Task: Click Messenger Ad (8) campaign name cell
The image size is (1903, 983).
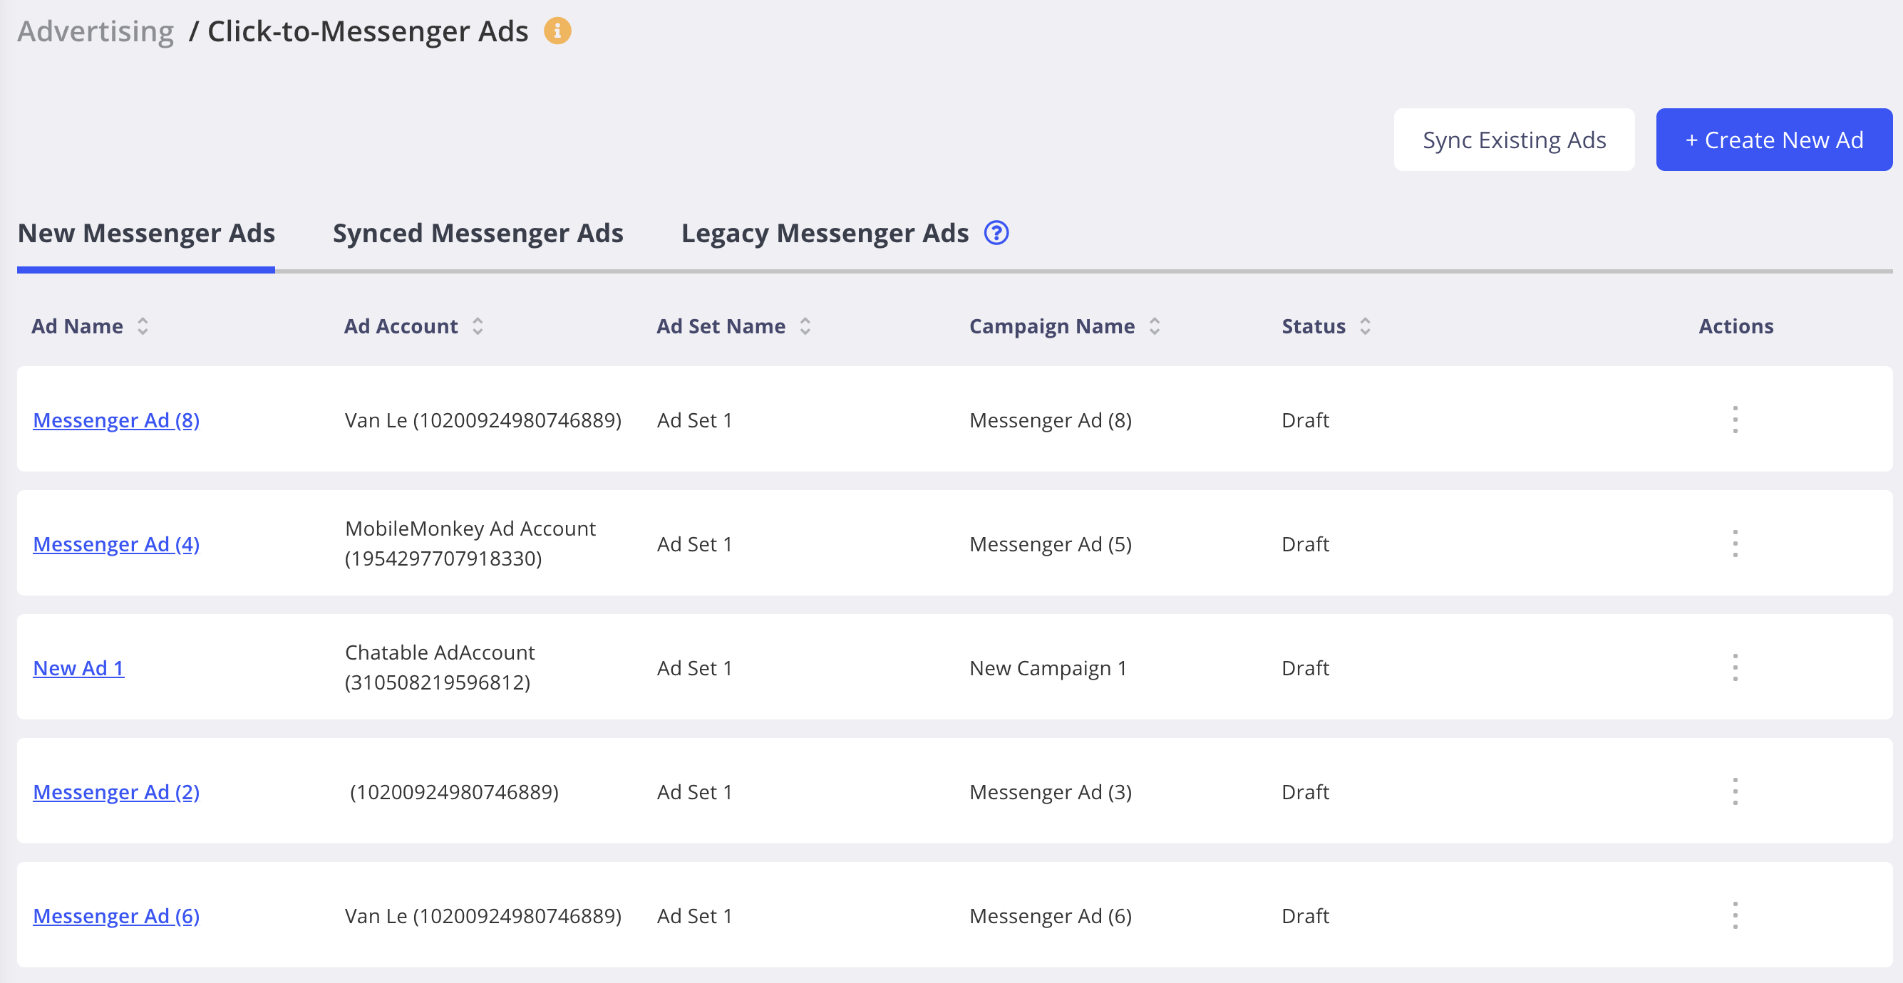Action: 1050,420
